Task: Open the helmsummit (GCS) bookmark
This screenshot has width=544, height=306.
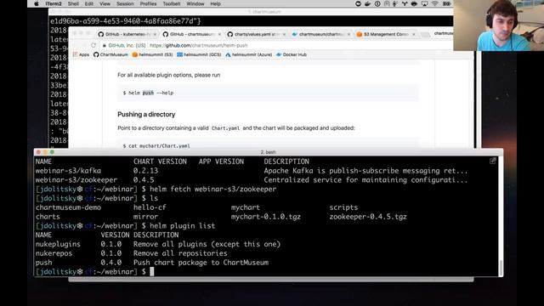Action: [x=199, y=54]
